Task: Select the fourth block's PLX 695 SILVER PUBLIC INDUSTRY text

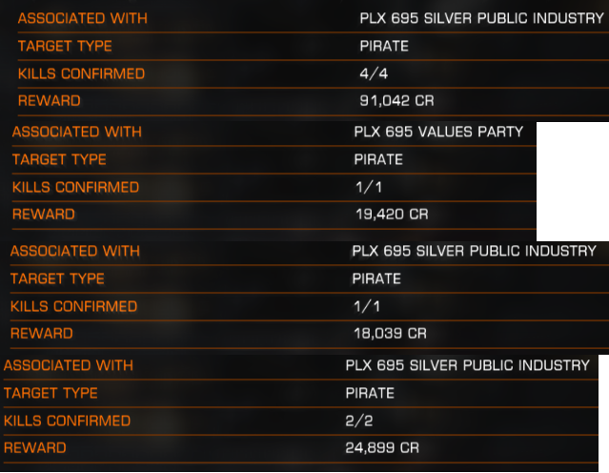Action: click(x=468, y=365)
